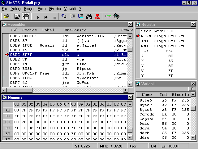Click the step-into toolbar icon
198x149 pixels.
tap(64, 16)
